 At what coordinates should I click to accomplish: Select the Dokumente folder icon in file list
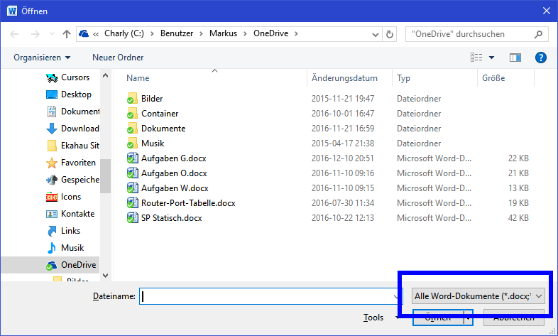click(132, 129)
